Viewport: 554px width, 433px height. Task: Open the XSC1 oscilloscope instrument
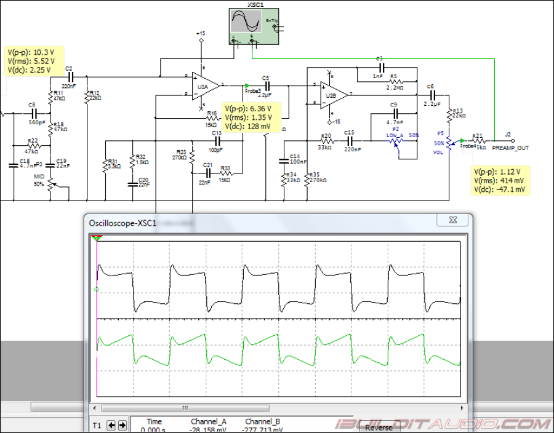click(254, 26)
